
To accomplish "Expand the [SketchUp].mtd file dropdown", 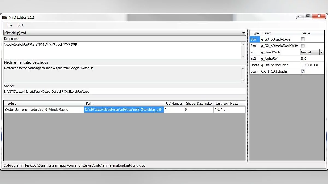I will (x=244, y=33).
